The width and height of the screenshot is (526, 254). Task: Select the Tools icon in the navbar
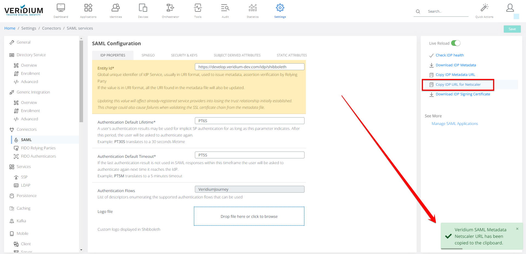pyautogui.click(x=198, y=10)
